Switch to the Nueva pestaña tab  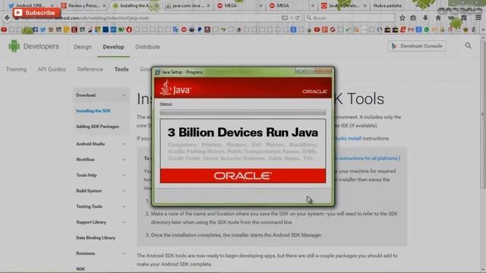pyautogui.click(x=387, y=5)
